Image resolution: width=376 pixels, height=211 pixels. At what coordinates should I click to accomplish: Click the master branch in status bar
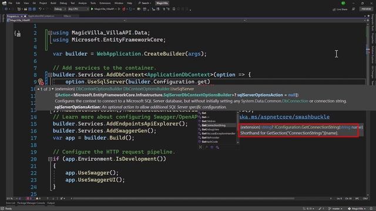pos(335,209)
